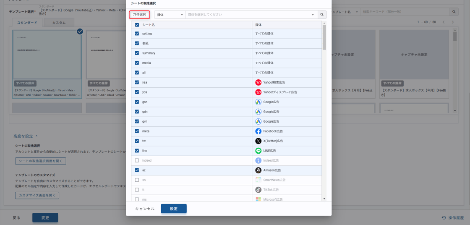Click the 操作履歴 history icon

(444, 218)
